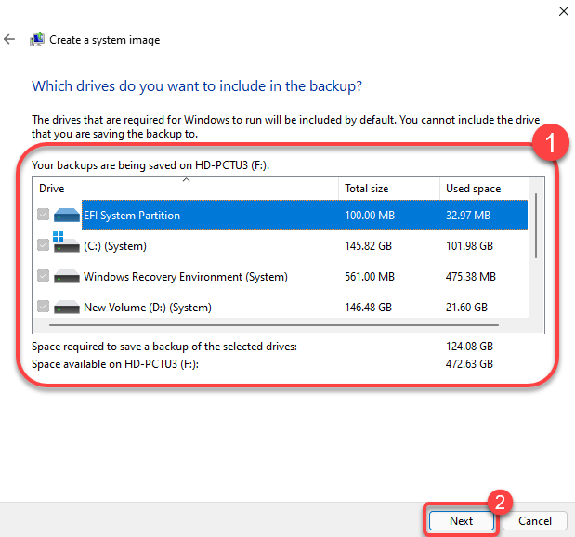
Task: Click the 561.00 MB total size value
Action: 370,276
